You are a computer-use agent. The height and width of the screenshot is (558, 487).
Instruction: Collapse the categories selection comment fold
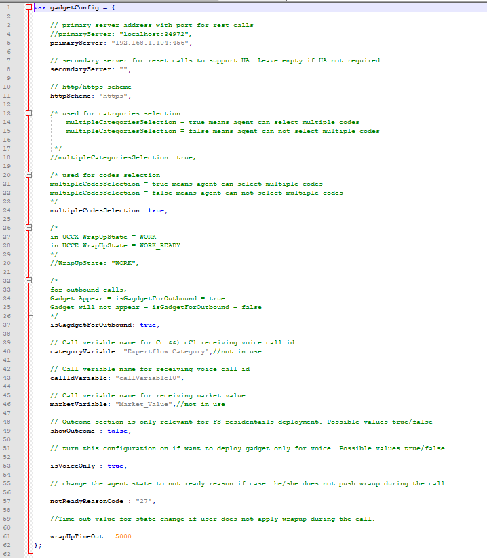pos(28,113)
